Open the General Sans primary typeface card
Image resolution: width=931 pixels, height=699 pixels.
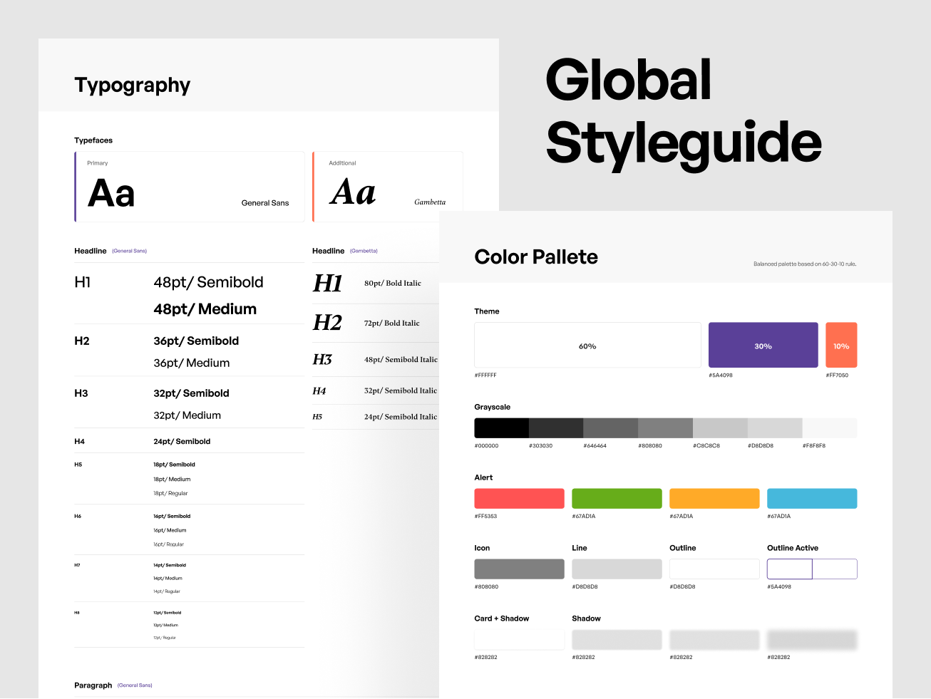tap(189, 187)
